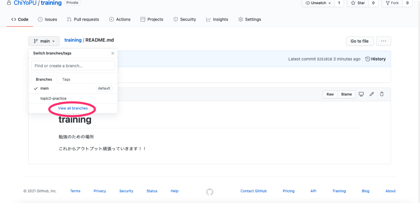420x203 pixels.
Task: Open Security footer link
Action: [x=126, y=191]
